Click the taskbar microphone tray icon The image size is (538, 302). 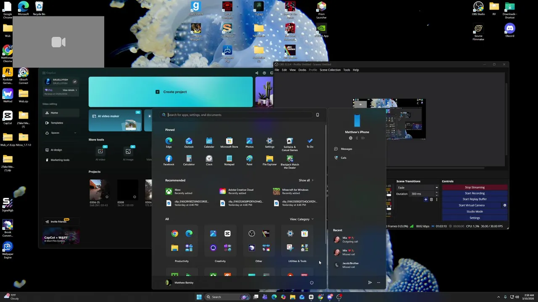tap(505, 297)
